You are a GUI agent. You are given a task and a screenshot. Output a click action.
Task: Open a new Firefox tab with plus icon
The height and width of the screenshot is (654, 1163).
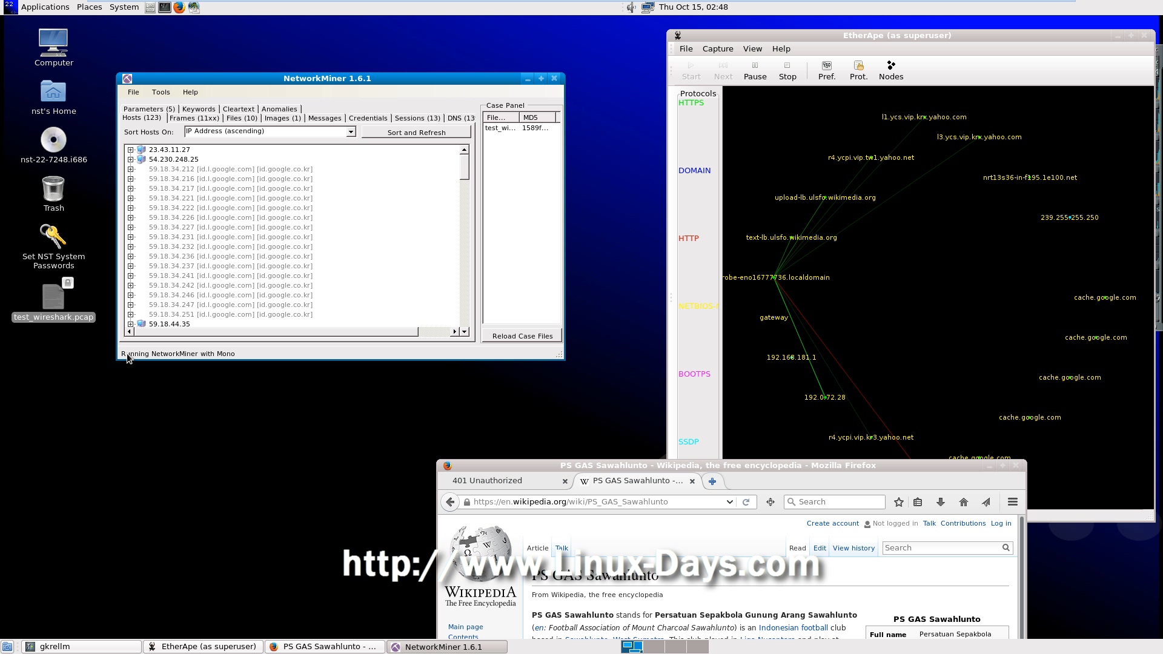click(712, 481)
